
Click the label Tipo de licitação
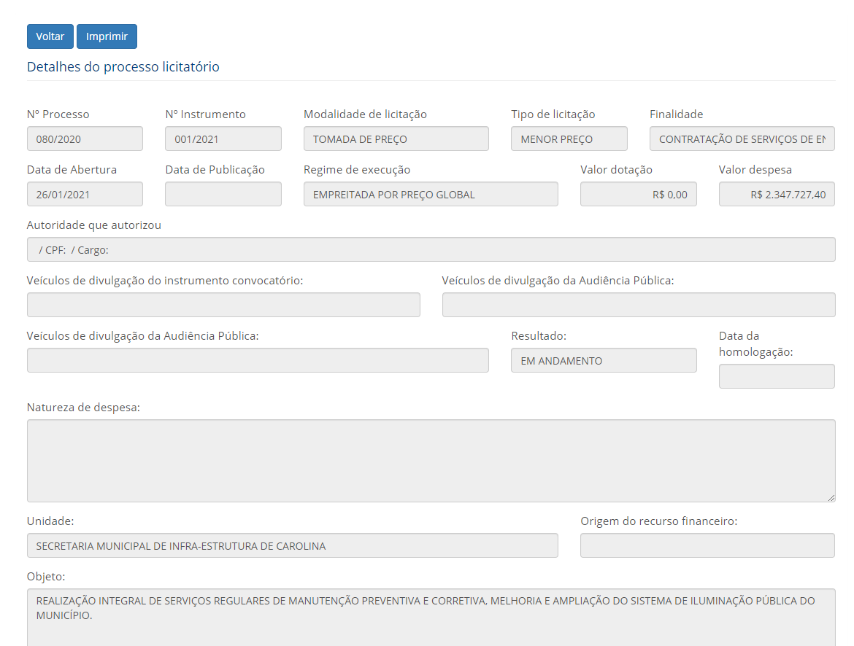pyautogui.click(x=553, y=114)
